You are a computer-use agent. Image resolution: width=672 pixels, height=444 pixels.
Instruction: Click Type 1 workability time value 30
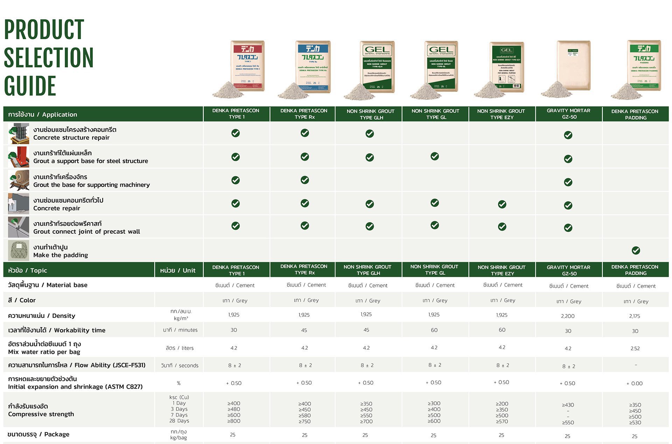click(234, 330)
